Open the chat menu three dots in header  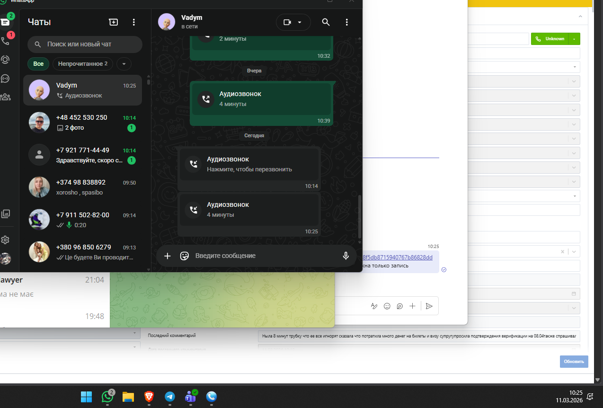tap(347, 22)
